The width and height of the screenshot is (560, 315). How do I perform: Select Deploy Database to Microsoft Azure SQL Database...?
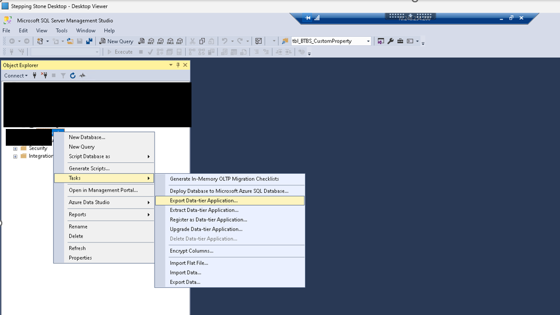point(230,191)
